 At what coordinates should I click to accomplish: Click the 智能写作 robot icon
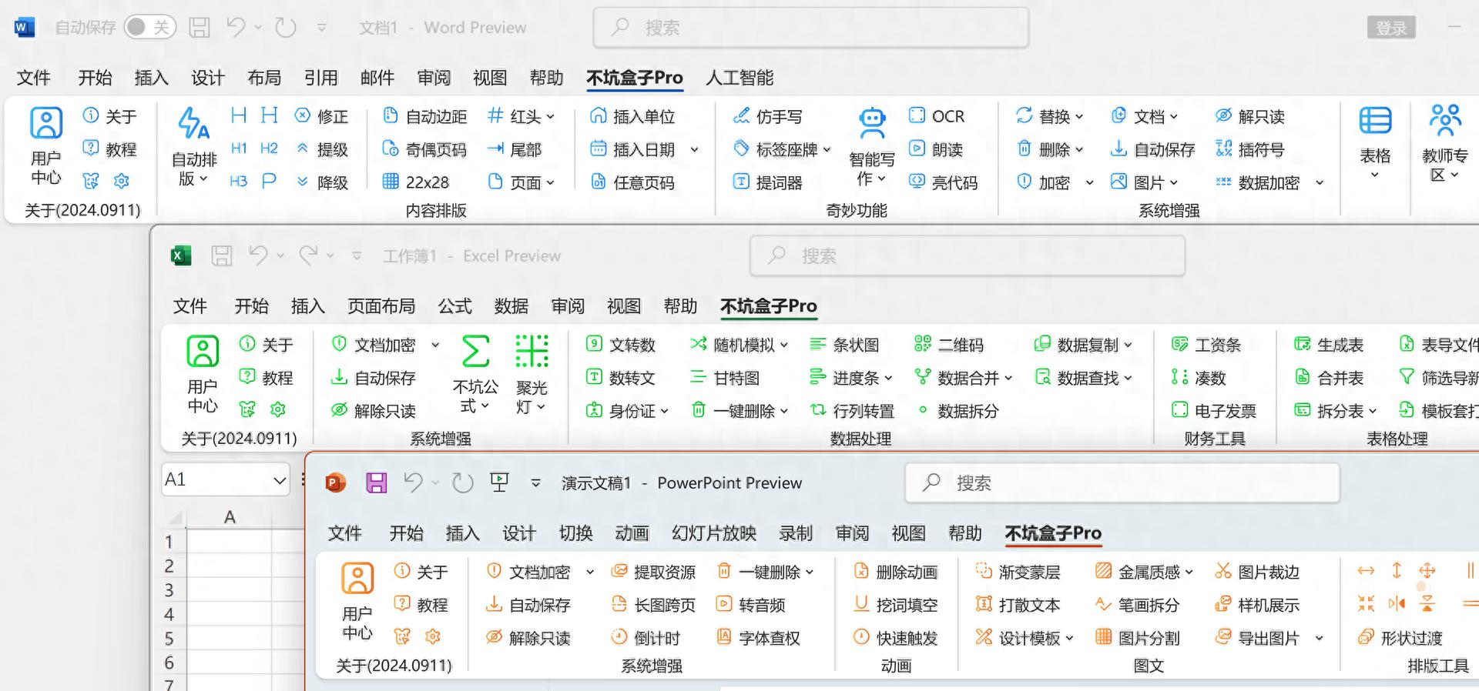(872, 123)
